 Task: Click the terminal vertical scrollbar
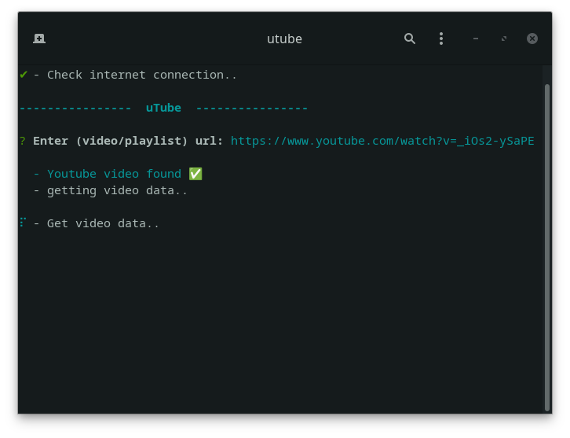(x=547, y=248)
